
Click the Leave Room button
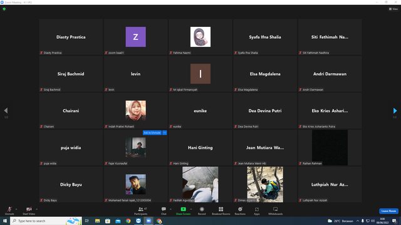click(388, 211)
